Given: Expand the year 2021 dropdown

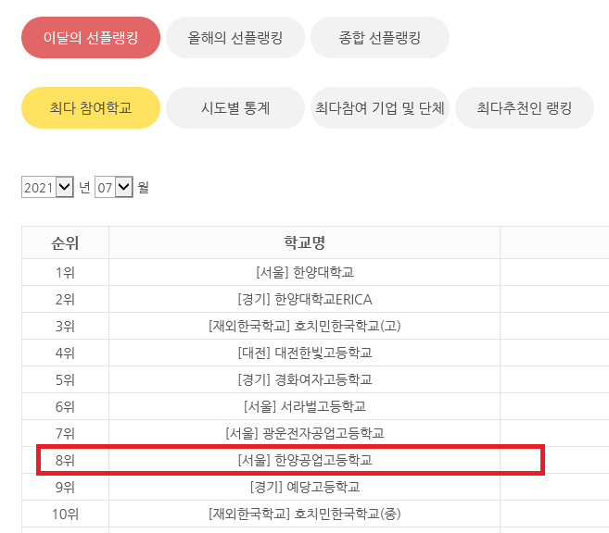Looking at the screenshot, I should [47, 187].
